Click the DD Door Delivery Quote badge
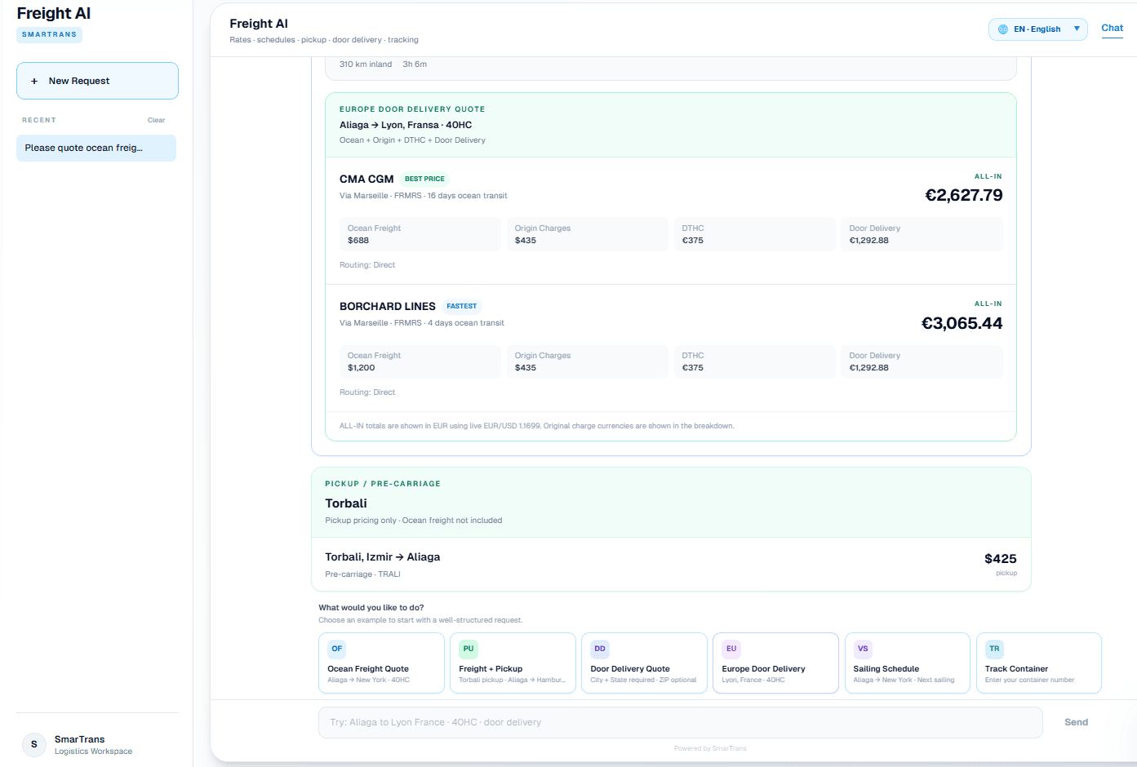This screenshot has height=767, width=1137. pos(600,649)
